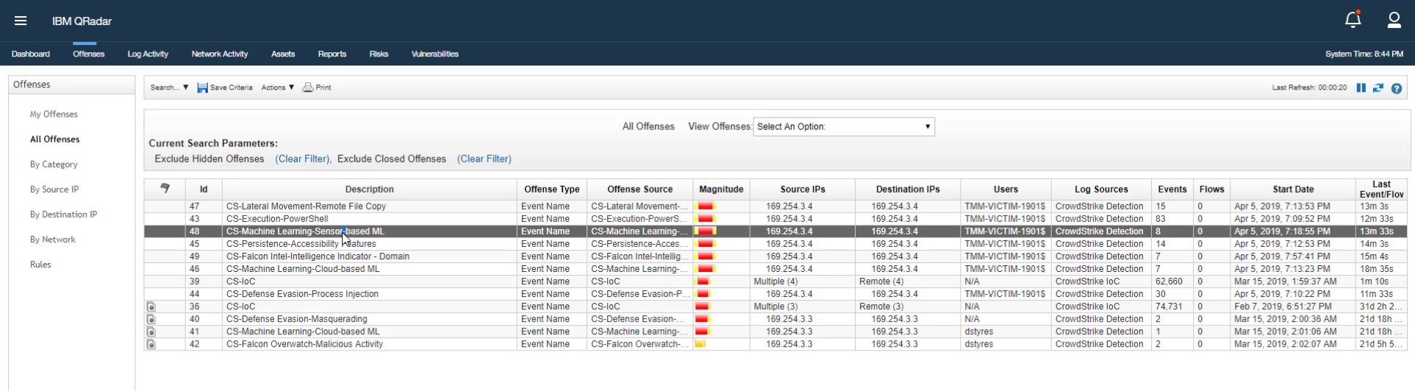Open By Source IP in sidebar
This screenshot has width=1415, height=391.
54,189
